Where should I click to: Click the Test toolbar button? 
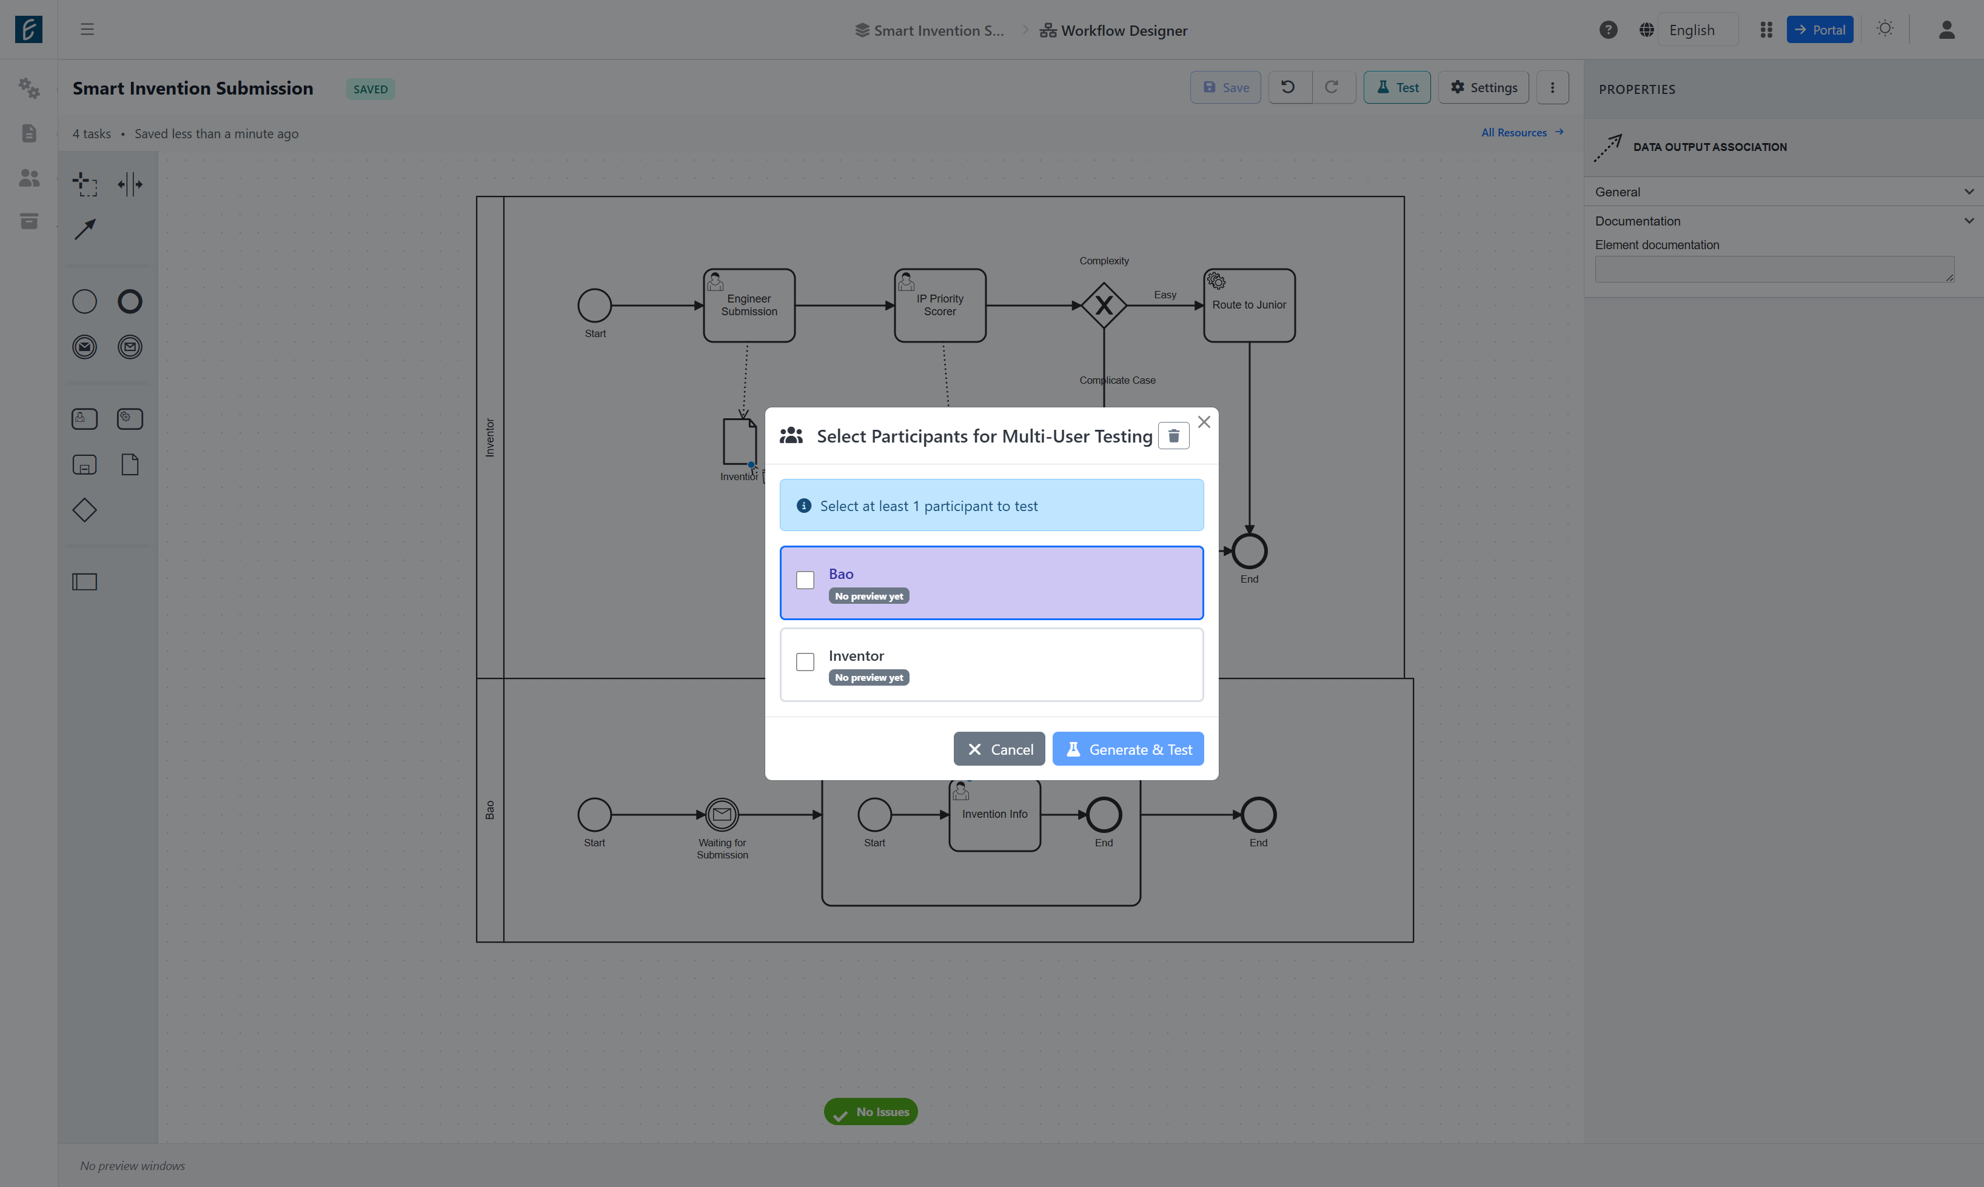[x=1397, y=87]
